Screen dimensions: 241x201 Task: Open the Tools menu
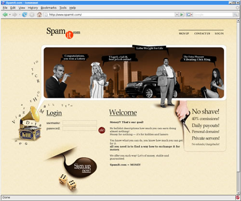[63, 8]
